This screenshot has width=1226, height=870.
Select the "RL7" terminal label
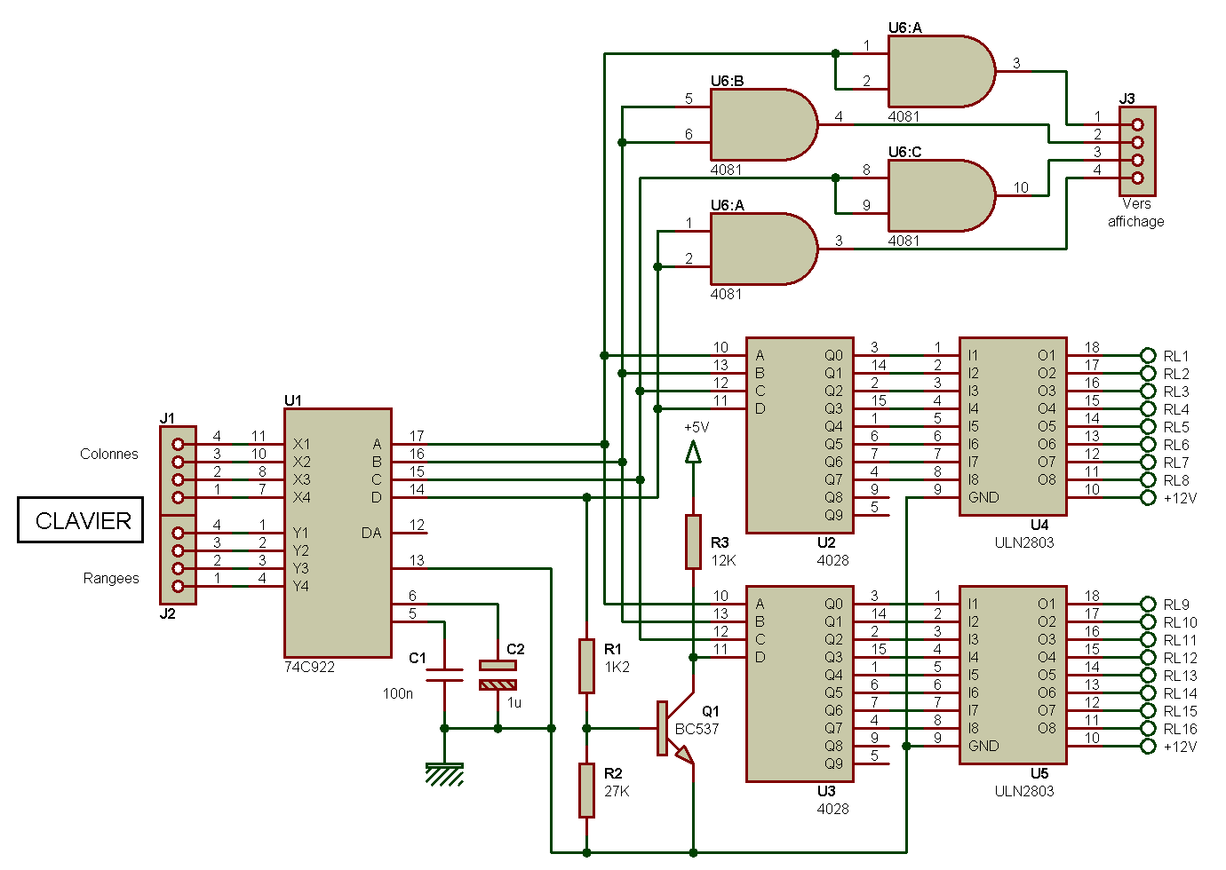1176,463
